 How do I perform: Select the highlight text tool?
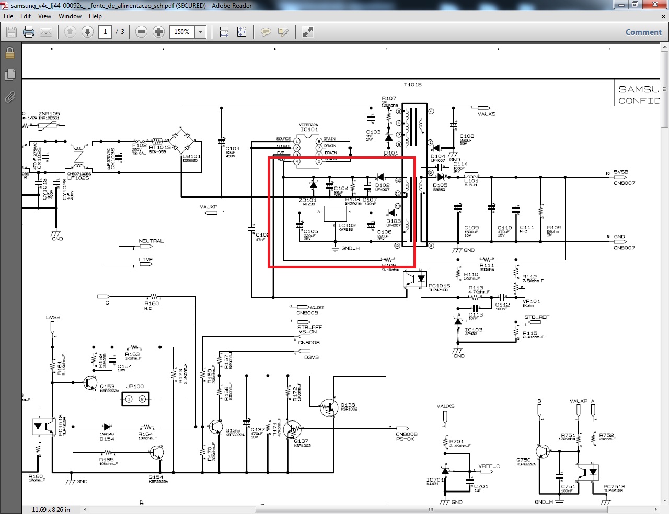pyautogui.click(x=283, y=32)
